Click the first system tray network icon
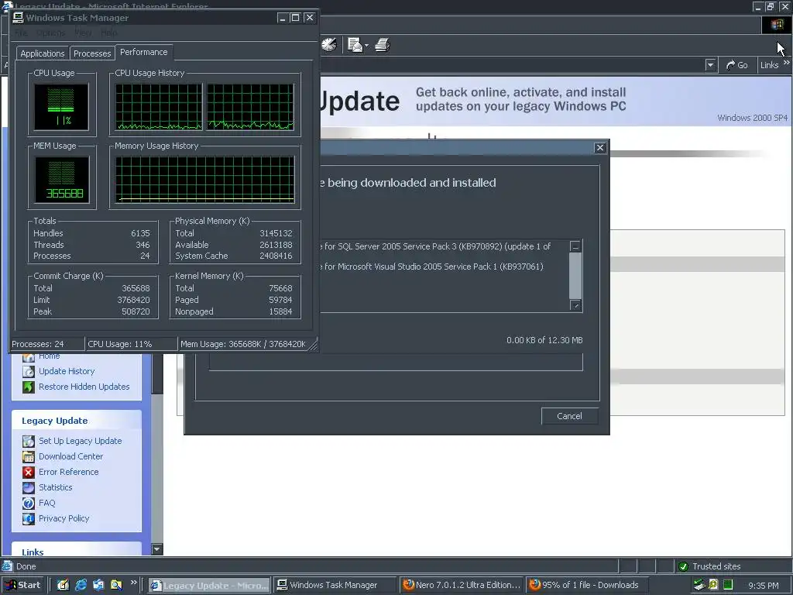Screen dimensions: 793x595 tap(699, 585)
